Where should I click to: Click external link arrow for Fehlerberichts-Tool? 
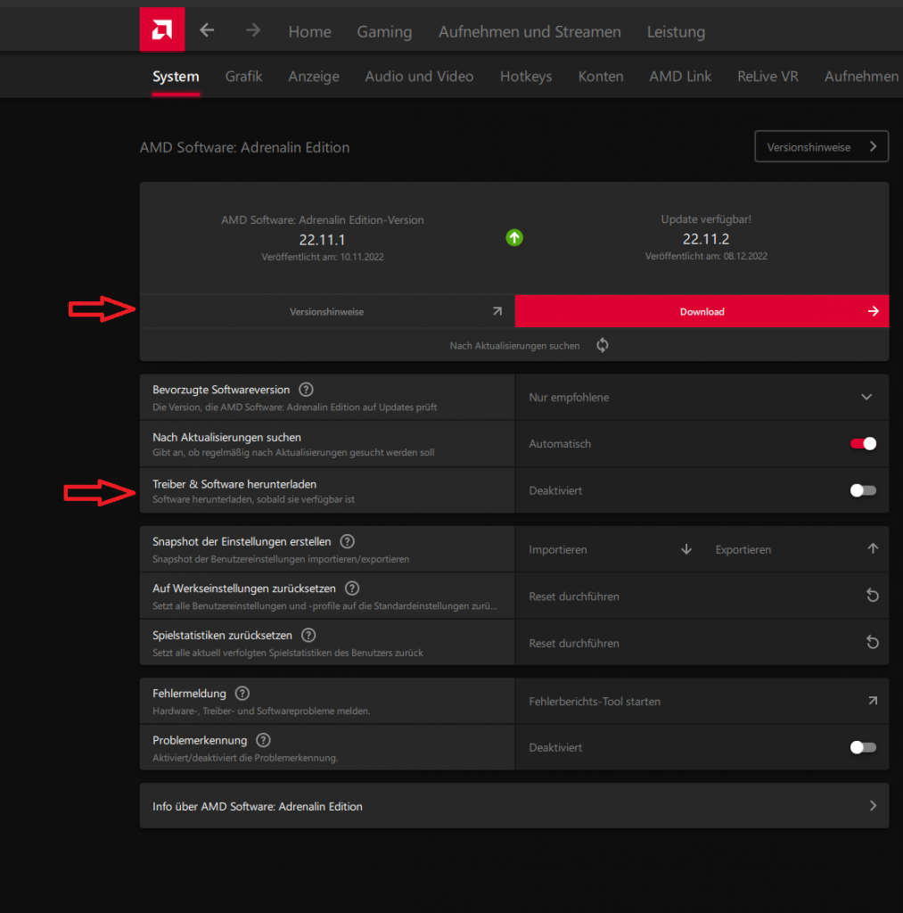pyautogui.click(x=873, y=701)
